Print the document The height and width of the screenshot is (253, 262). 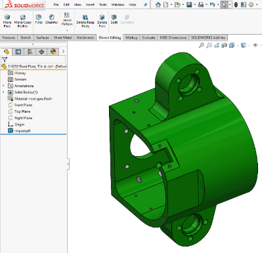point(201,5)
